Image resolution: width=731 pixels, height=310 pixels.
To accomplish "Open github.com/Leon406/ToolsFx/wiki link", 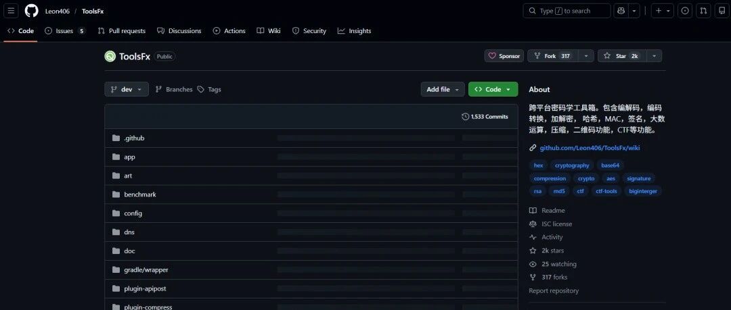I will (590, 148).
